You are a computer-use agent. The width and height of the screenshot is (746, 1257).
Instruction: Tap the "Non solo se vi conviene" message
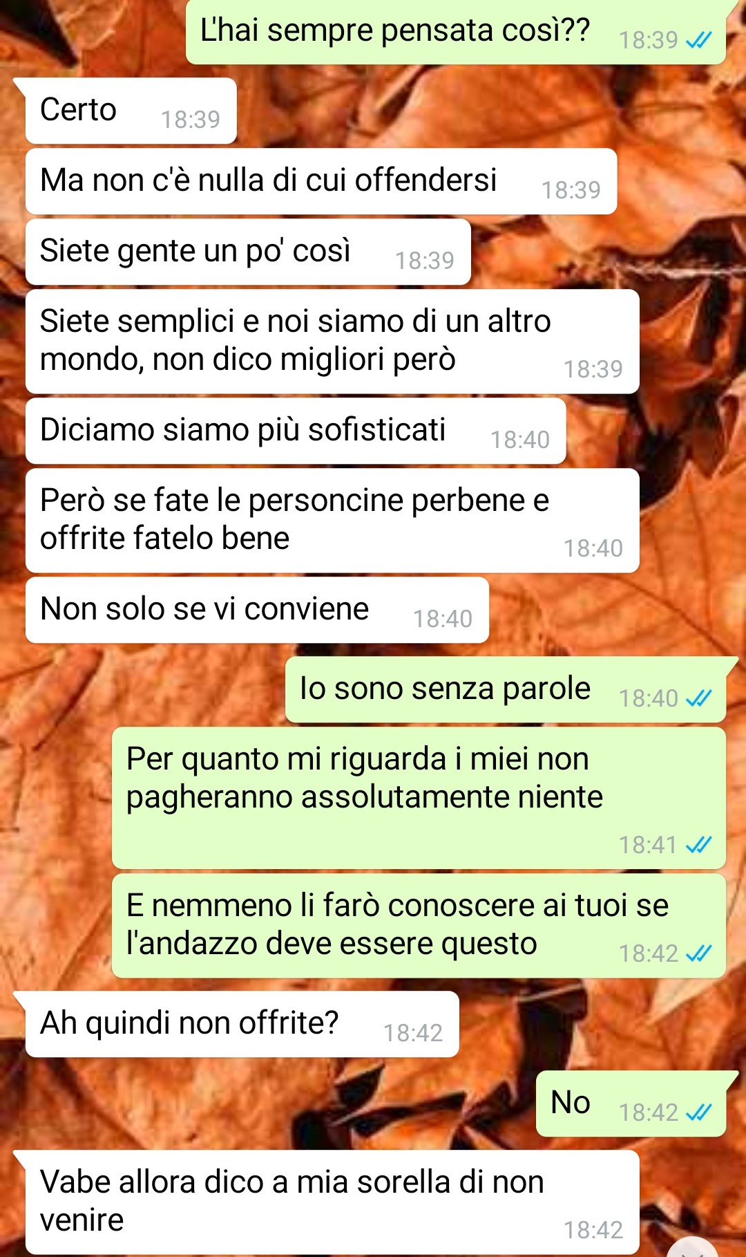point(257,610)
